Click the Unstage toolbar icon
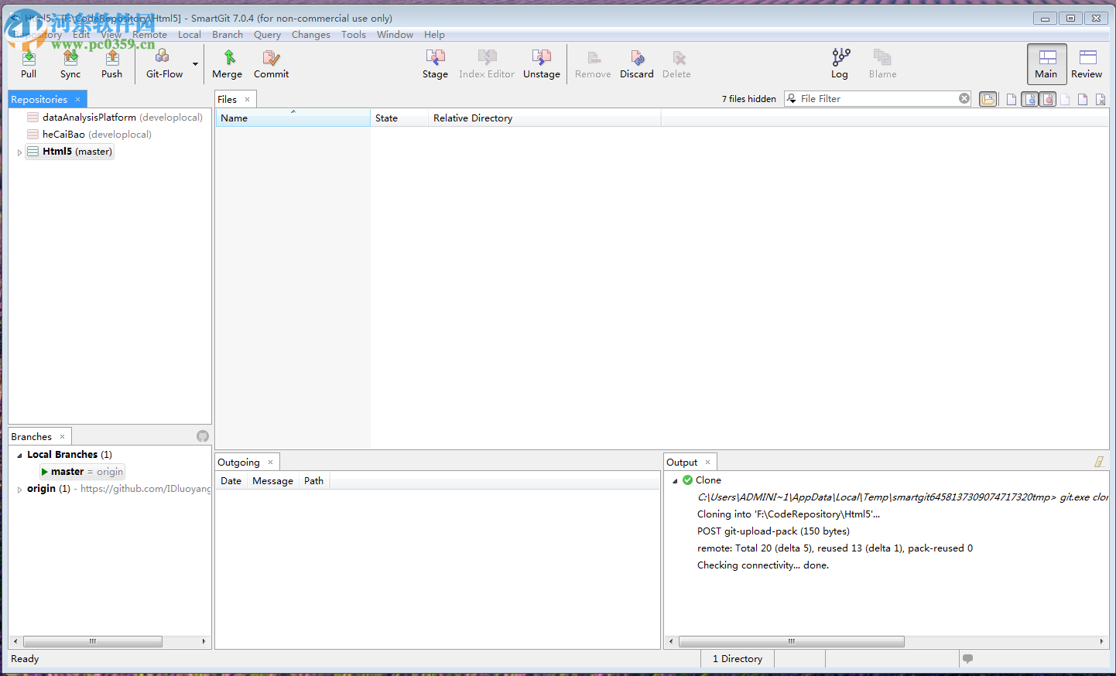This screenshot has height=676, width=1116. 541,63
